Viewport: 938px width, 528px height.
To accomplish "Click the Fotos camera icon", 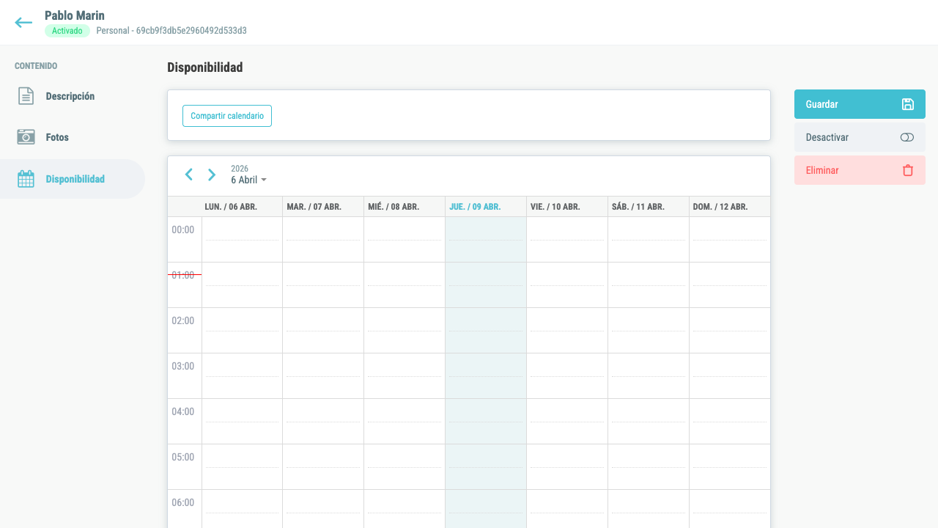I will (x=26, y=137).
